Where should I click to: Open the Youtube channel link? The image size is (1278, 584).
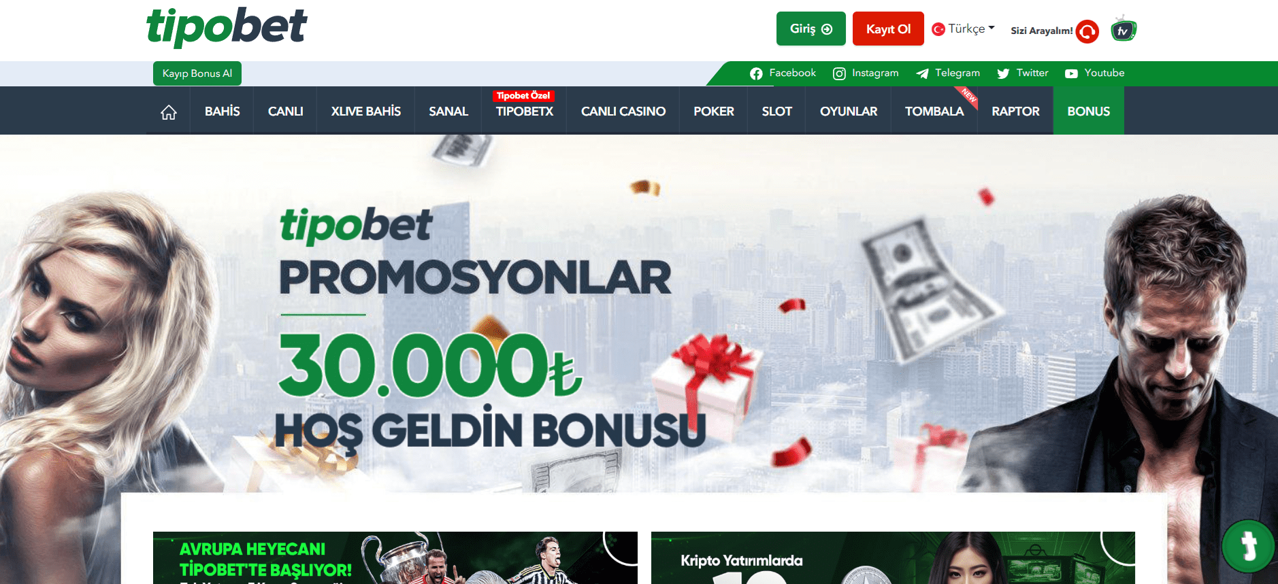[x=1094, y=73]
